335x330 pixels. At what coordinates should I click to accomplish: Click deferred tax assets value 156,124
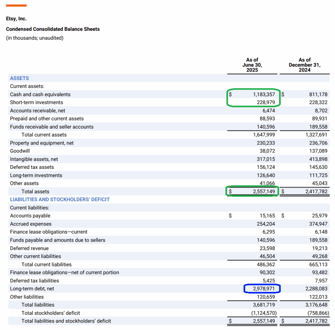coord(266,167)
